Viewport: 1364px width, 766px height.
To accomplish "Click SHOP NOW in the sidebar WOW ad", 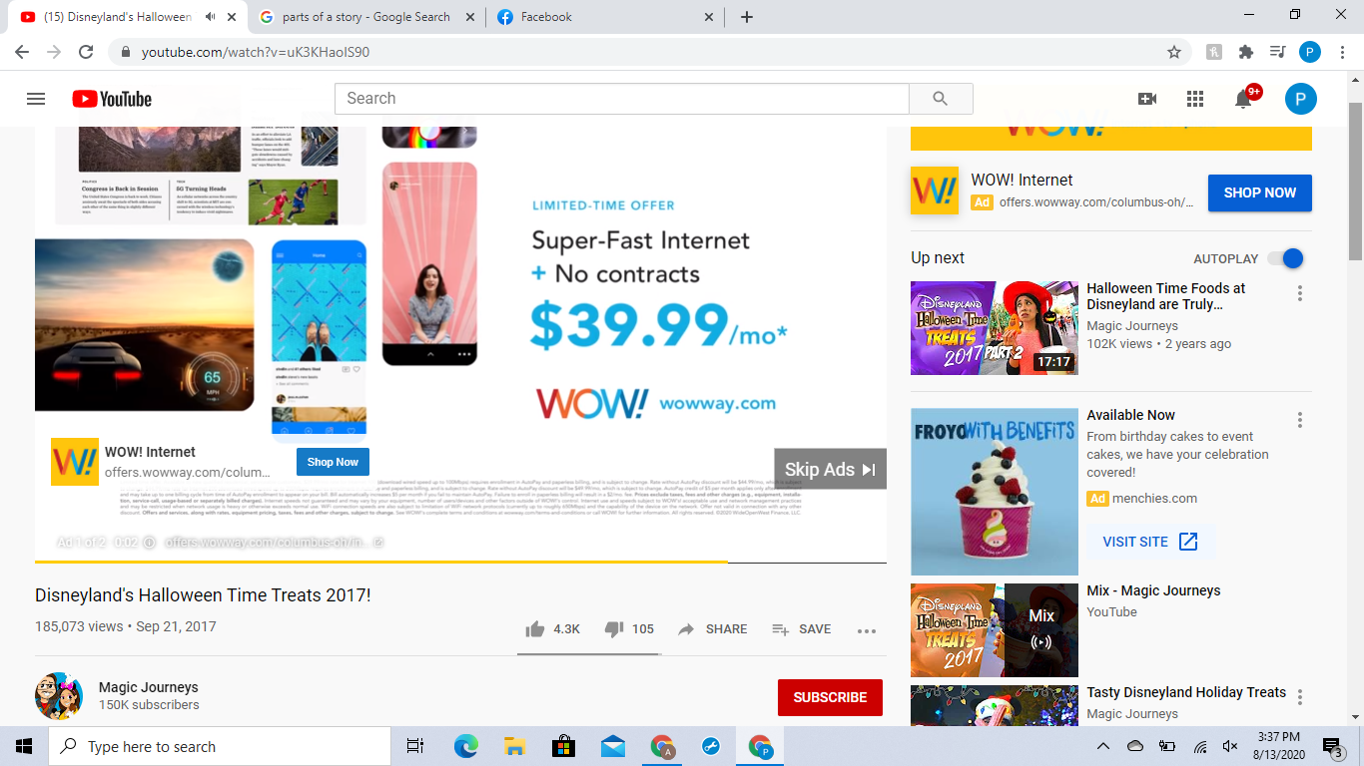I will pyautogui.click(x=1260, y=192).
